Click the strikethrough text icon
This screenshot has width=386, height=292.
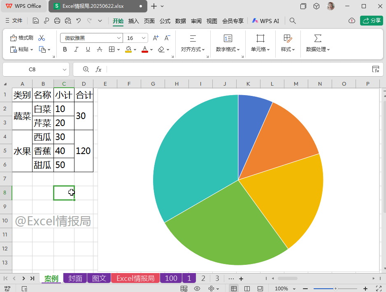pos(99,49)
